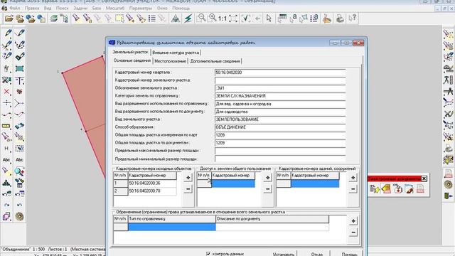Click the green lightning bolt toolbar icon
This screenshot has height=256, width=455.
[188, 18]
